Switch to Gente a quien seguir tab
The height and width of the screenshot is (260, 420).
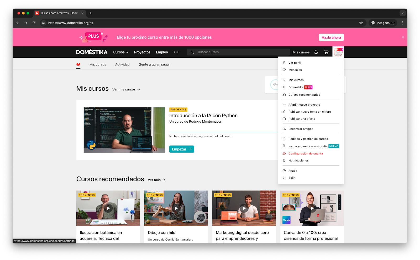[x=155, y=64]
